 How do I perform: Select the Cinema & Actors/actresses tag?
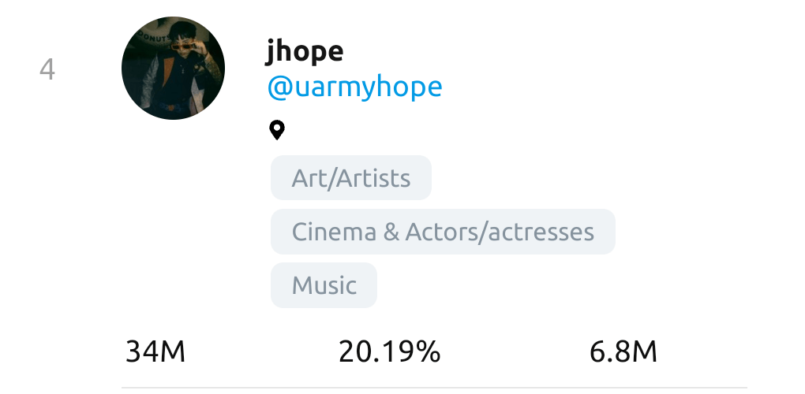[x=443, y=232]
